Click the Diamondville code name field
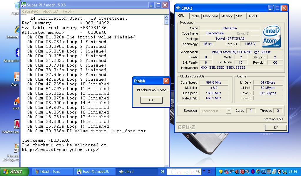 [x=215, y=33]
